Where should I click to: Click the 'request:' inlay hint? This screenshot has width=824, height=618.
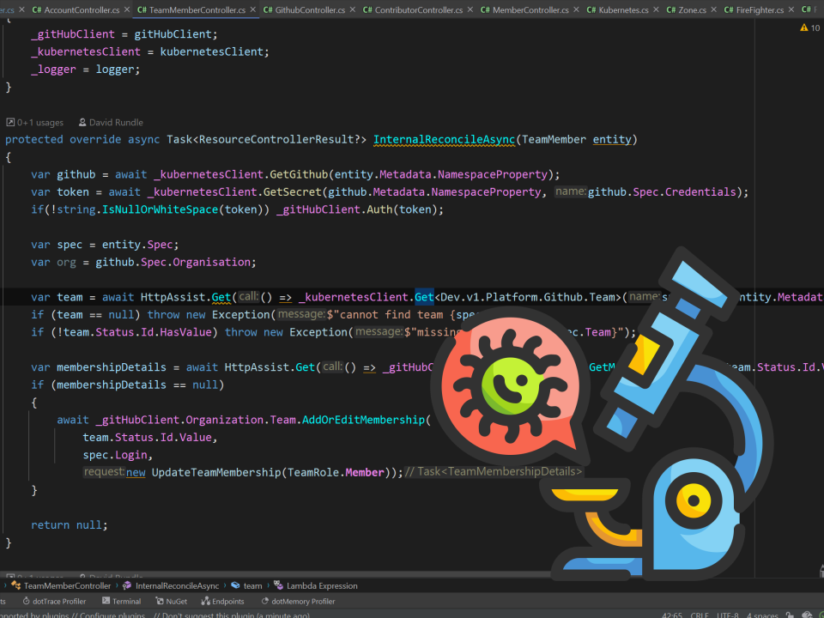point(104,472)
